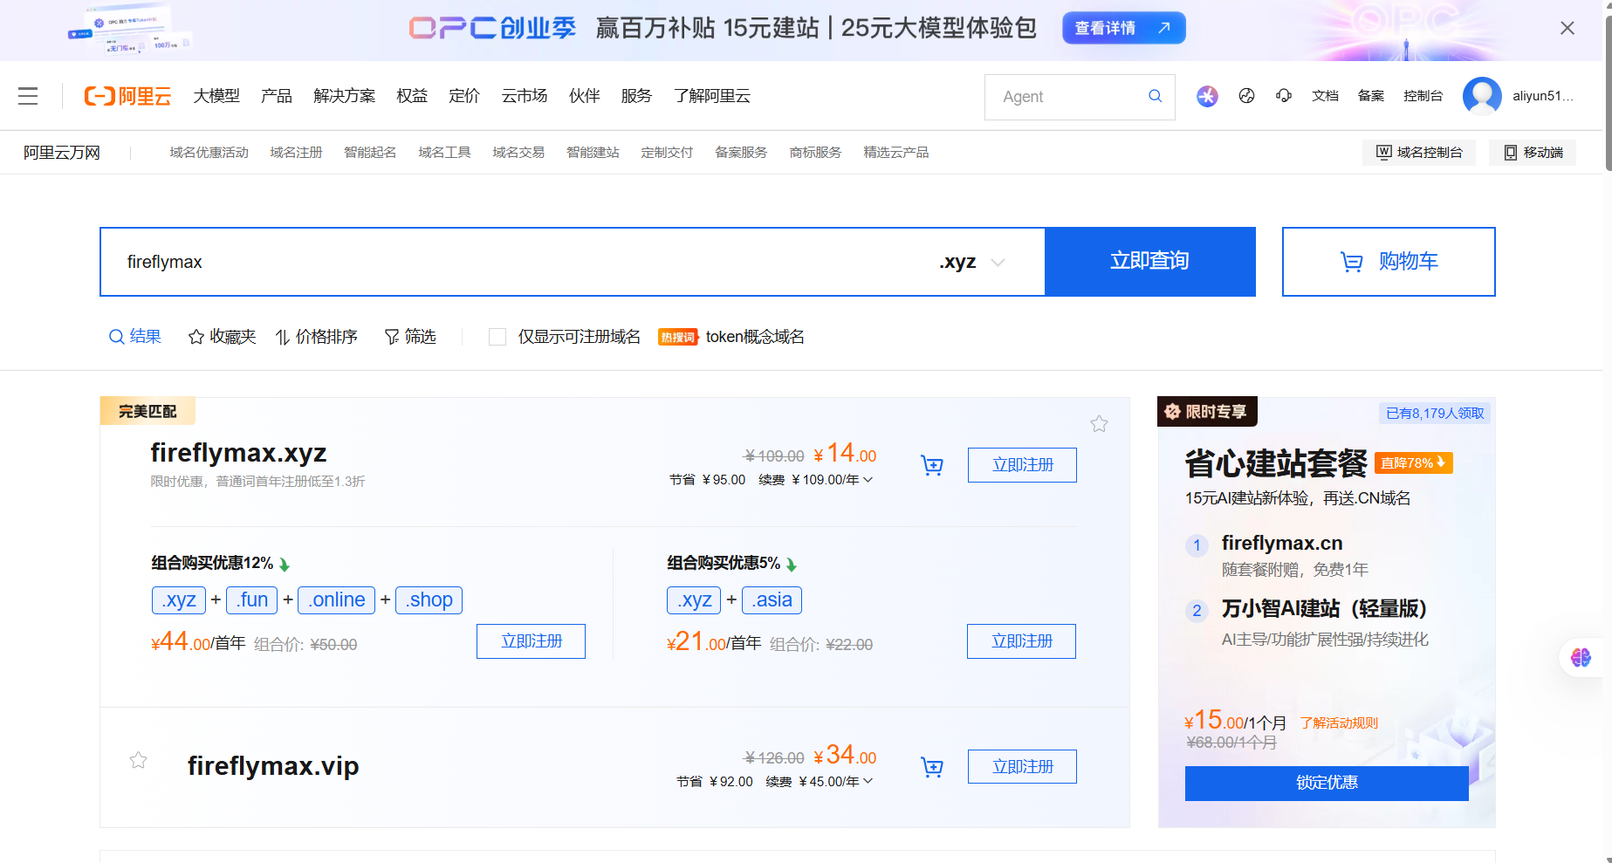Screen dimensions: 1612x863
Task: Click the globe language icon in header
Action: (1246, 96)
